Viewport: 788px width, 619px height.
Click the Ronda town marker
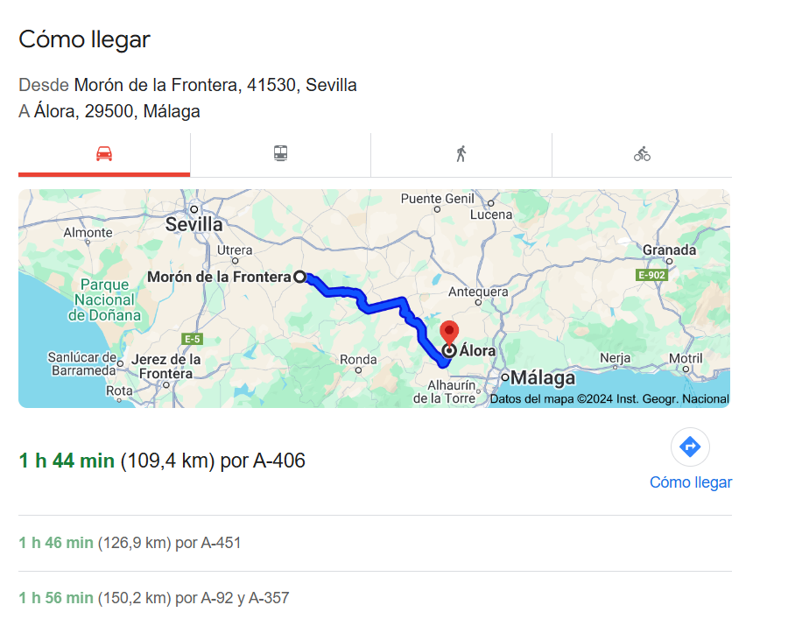click(358, 370)
